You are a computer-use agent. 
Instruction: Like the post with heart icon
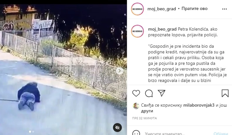[x=136, y=93]
